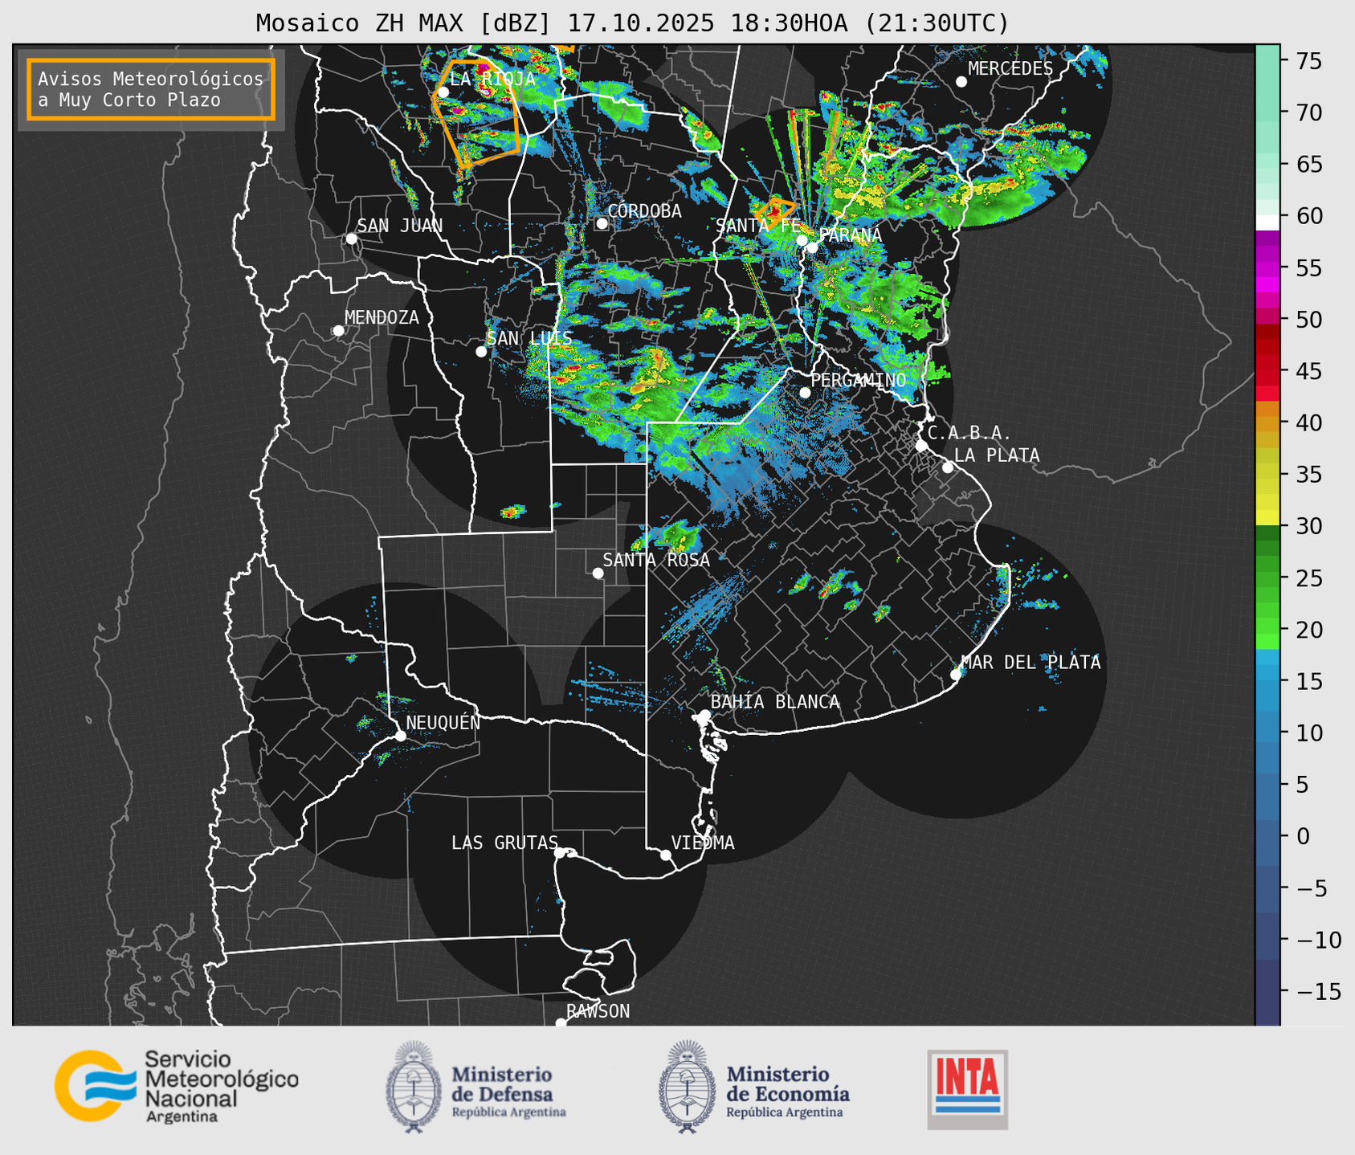Click the Ministerio de Economía crest
The height and width of the screenshot is (1155, 1355).
(688, 1086)
